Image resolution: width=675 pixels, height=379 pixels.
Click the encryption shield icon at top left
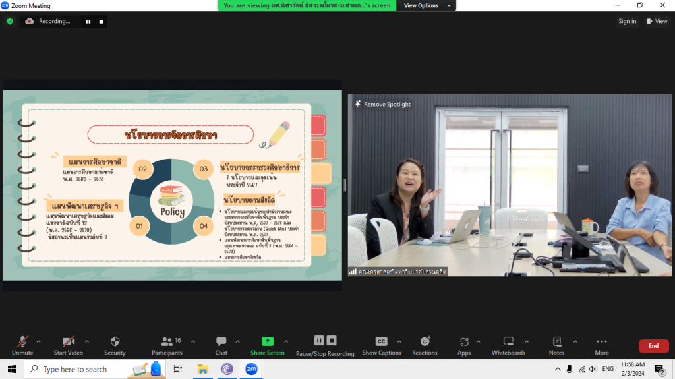point(10,21)
